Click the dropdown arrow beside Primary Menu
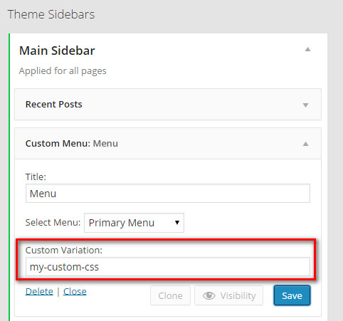This screenshot has height=321, width=343. tap(177, 223)
